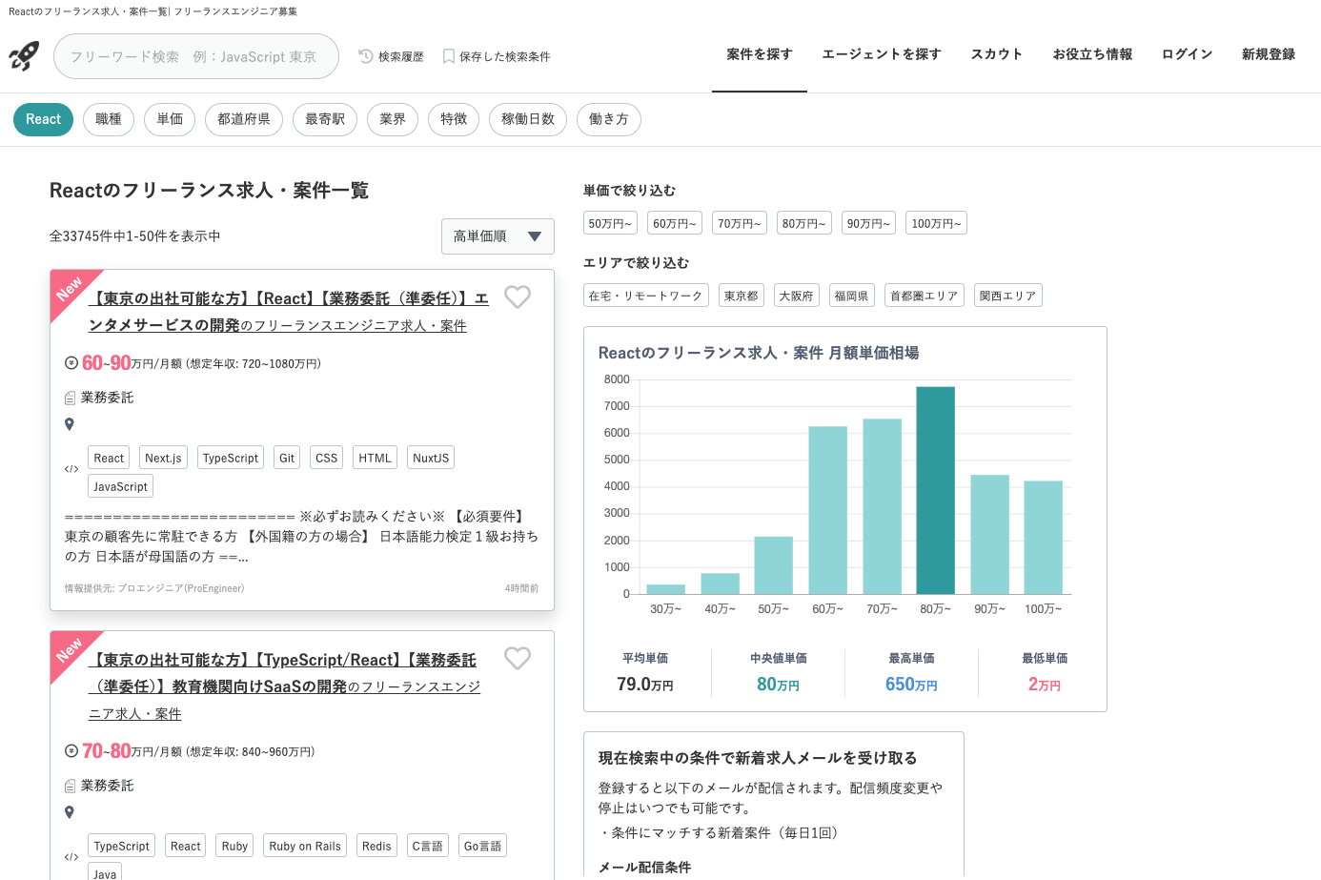Go to the スカウト menu item
1321x880 pixels.
996,54
